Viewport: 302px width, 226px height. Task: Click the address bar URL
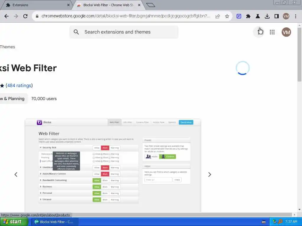click(x=126, y=16)
